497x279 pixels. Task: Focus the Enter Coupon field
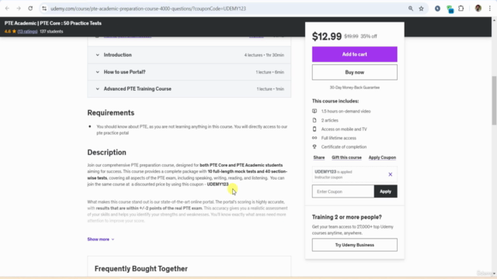click(343, 191)
